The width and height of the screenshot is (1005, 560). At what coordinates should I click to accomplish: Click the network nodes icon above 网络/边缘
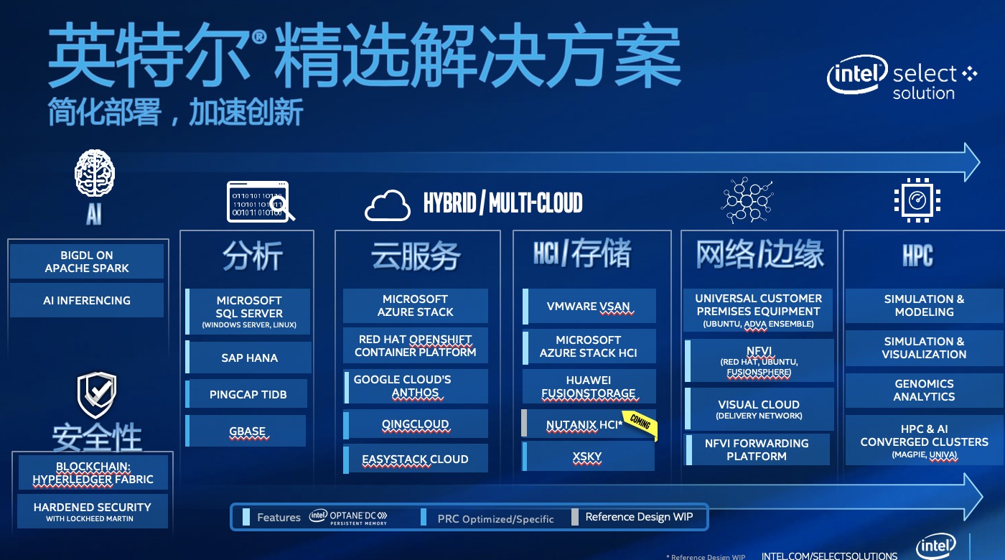tap(749, 200)
